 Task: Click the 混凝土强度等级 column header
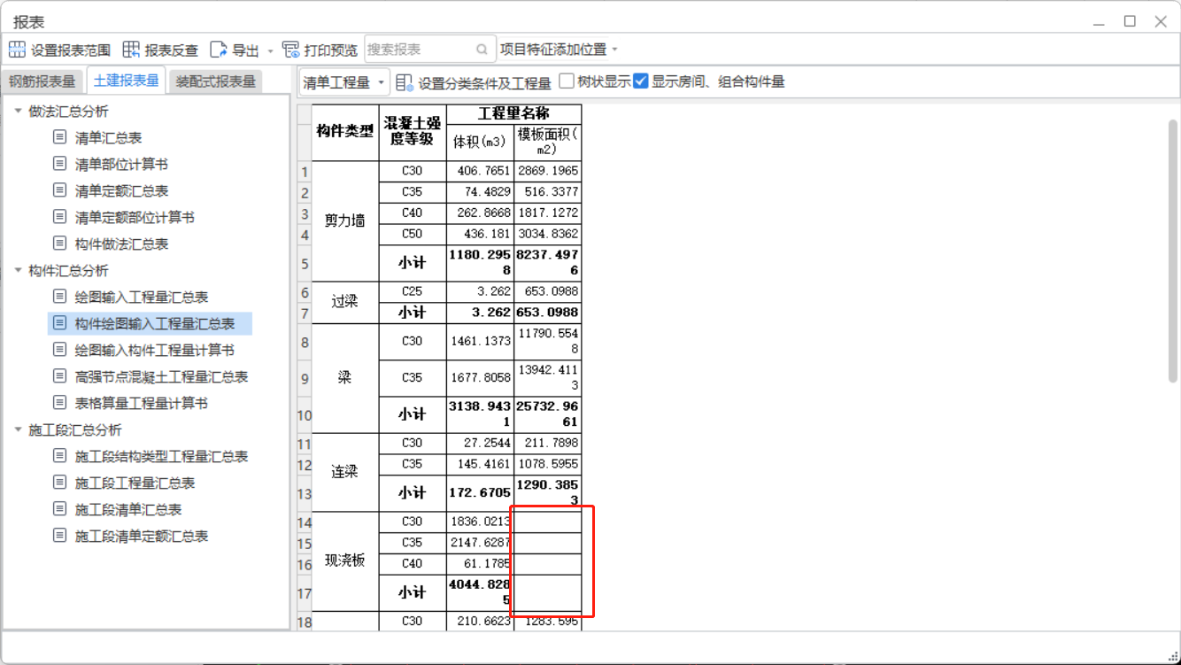pos(413,132)
